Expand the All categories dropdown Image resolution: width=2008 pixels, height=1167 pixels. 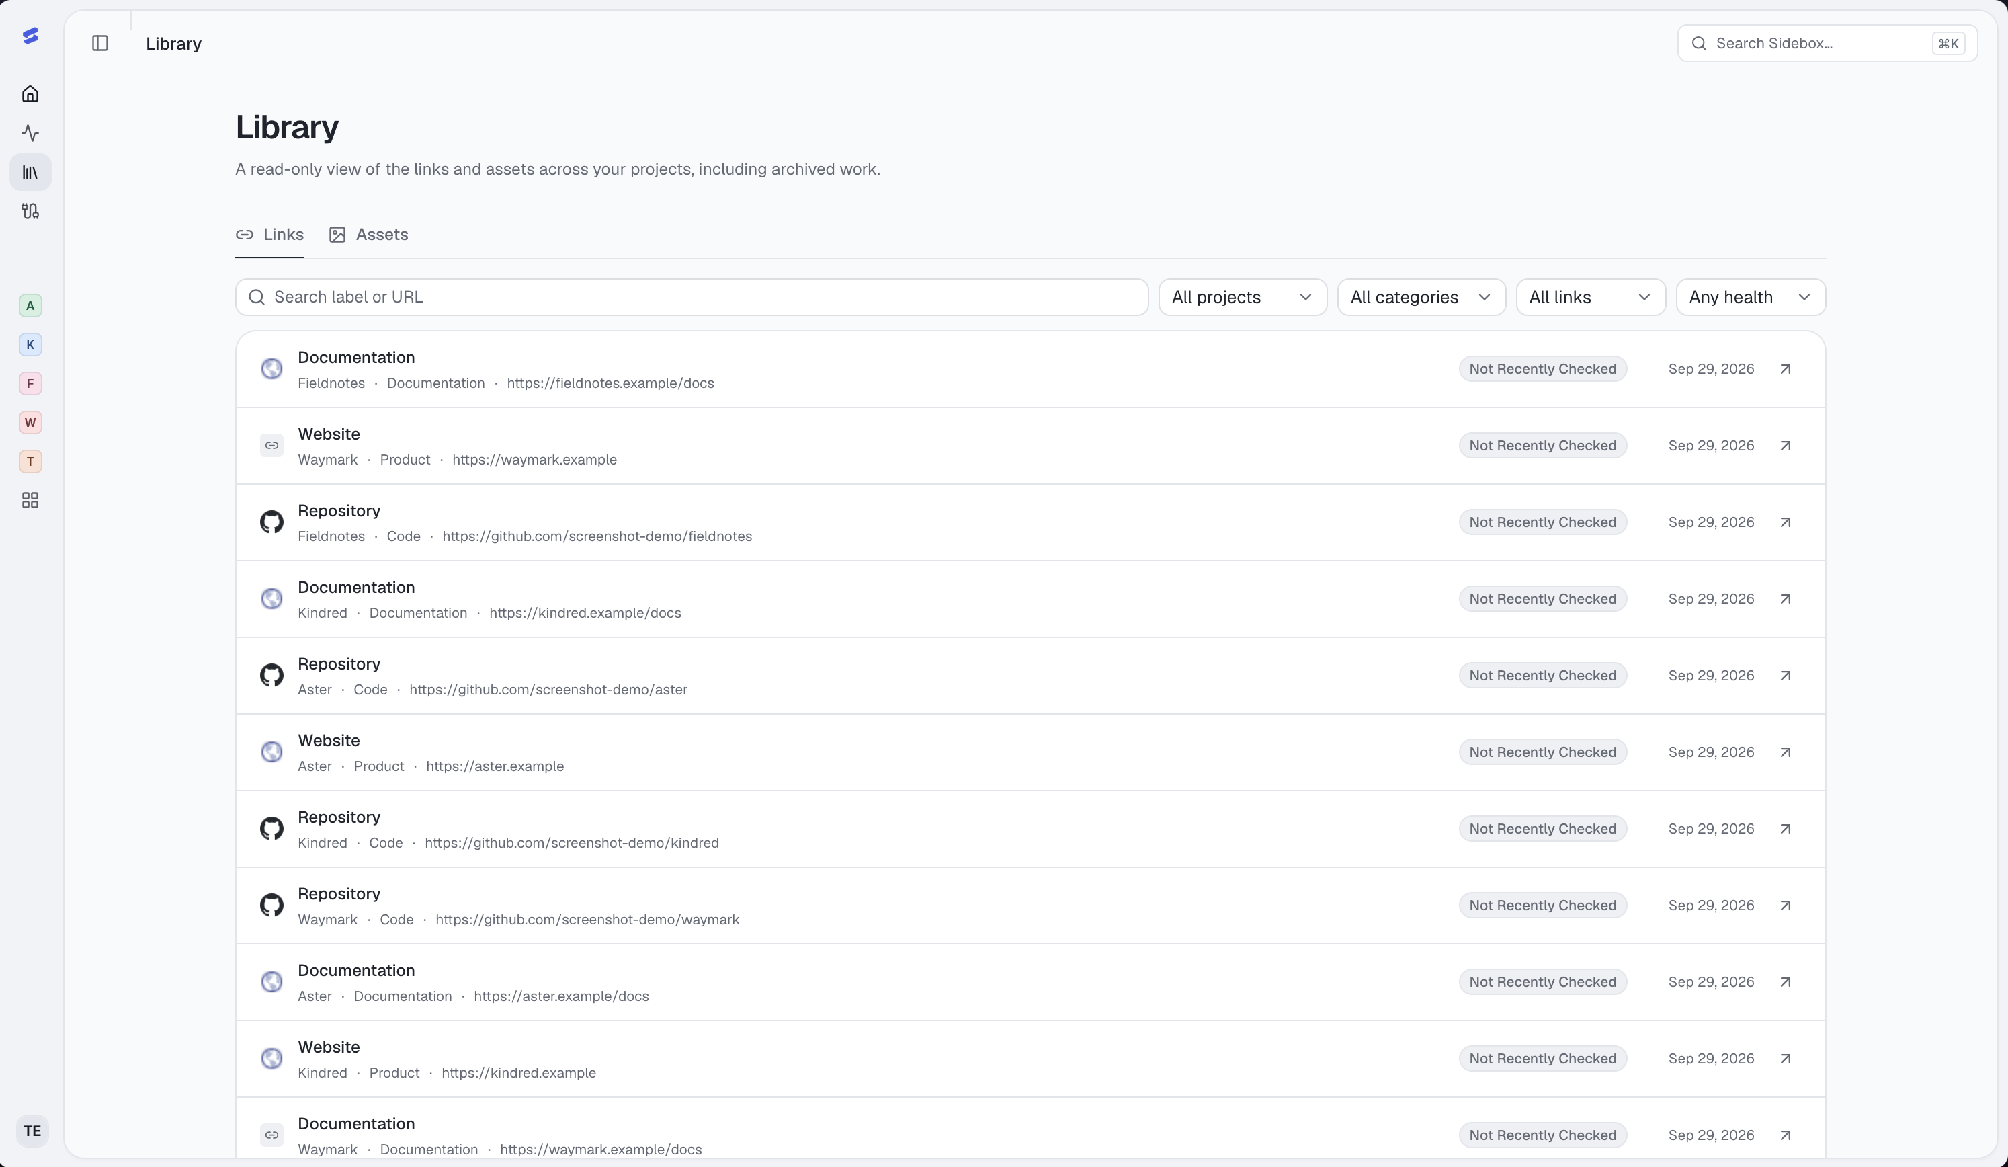[1421, 297]
